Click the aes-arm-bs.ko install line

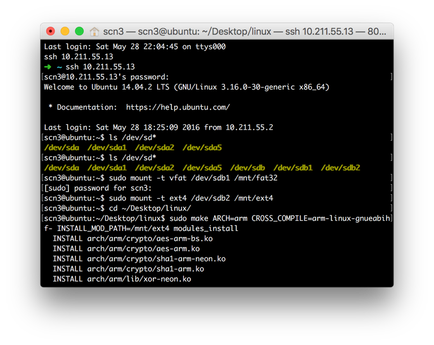coord(133,238)
